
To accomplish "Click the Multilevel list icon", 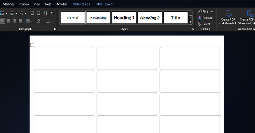I will (21, 13).
